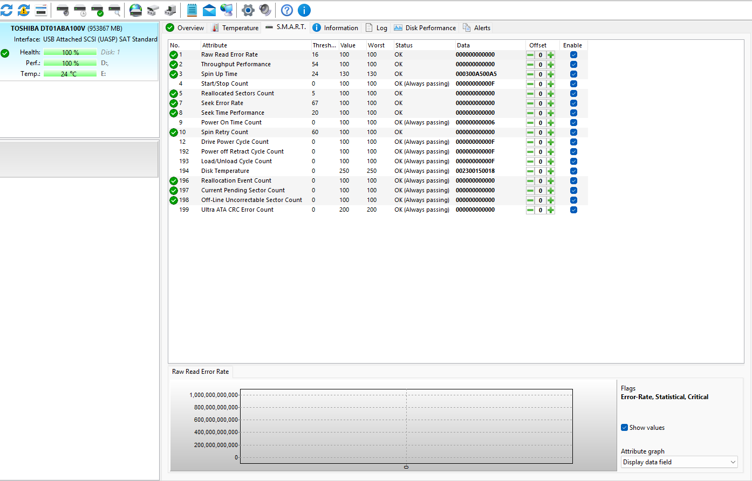The width and height of the screenshot is (752, 481).
Task: Uncheck the Show values checkbox
Action: [624, 428]
